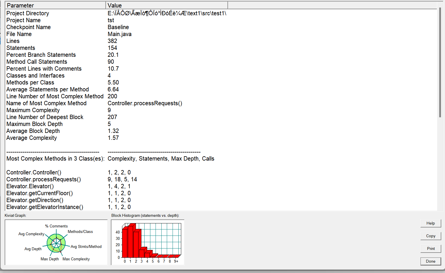This screenshot has height=273, width=445.
Task: Select the Project Name row
Action: coord(221,20)
